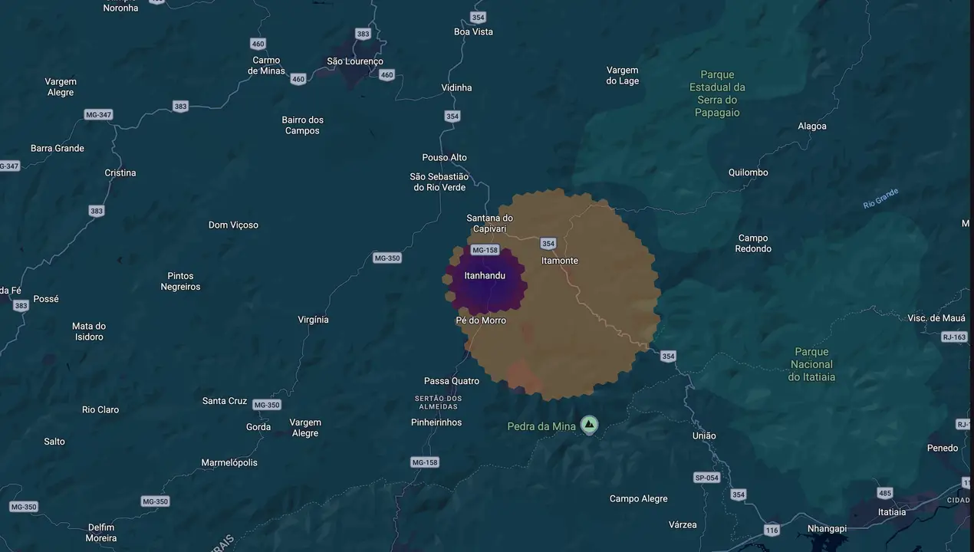Click the Rio Claro label
The image size is (974, 552).
pos(100,410)
